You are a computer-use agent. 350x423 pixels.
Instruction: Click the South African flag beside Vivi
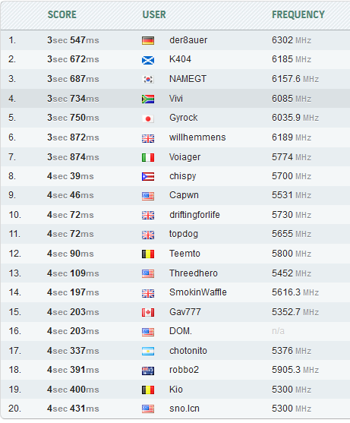[x=148, y=99]
